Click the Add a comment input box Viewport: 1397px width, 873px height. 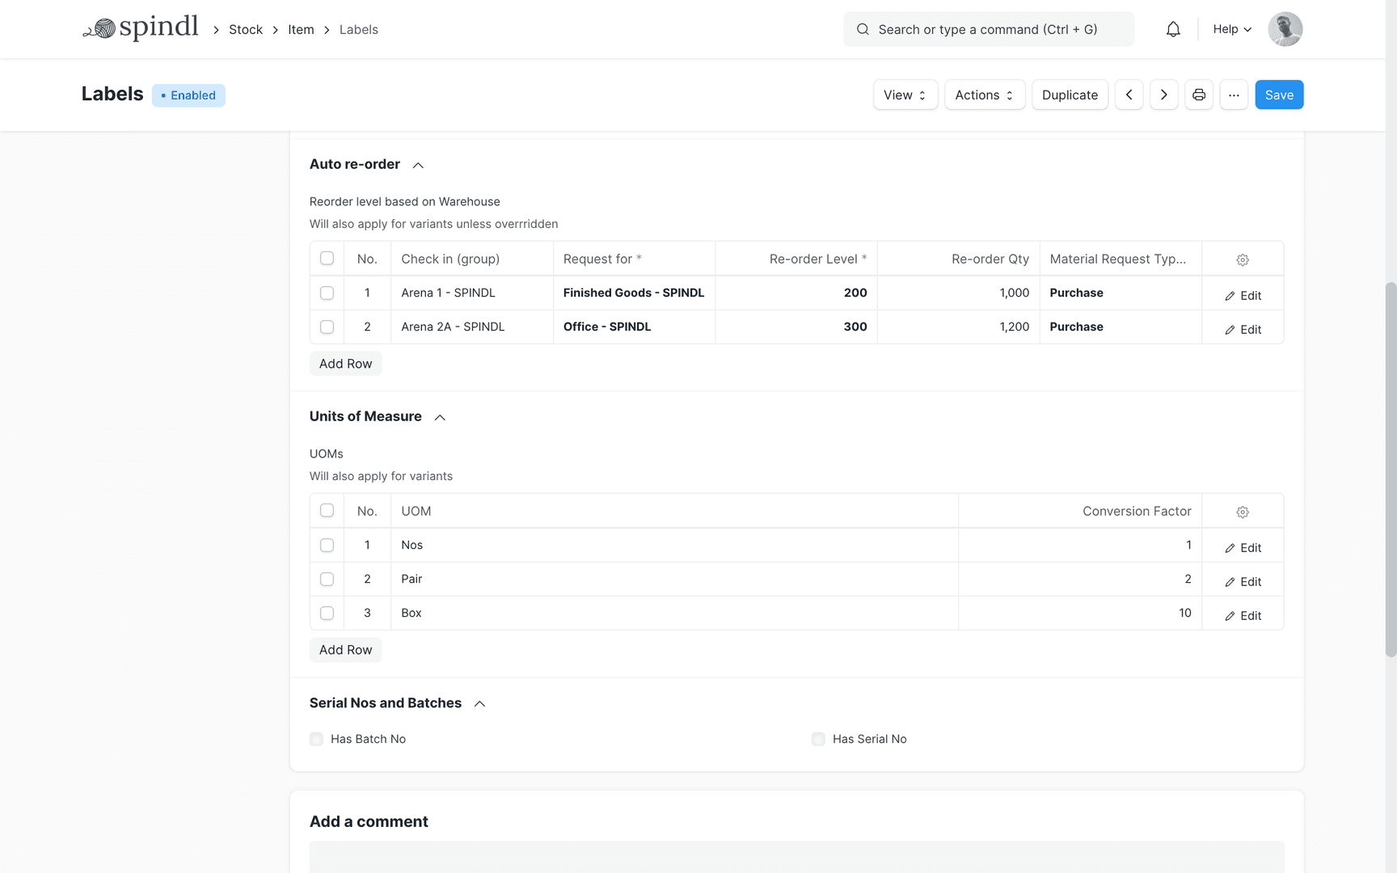coord(796,860)
